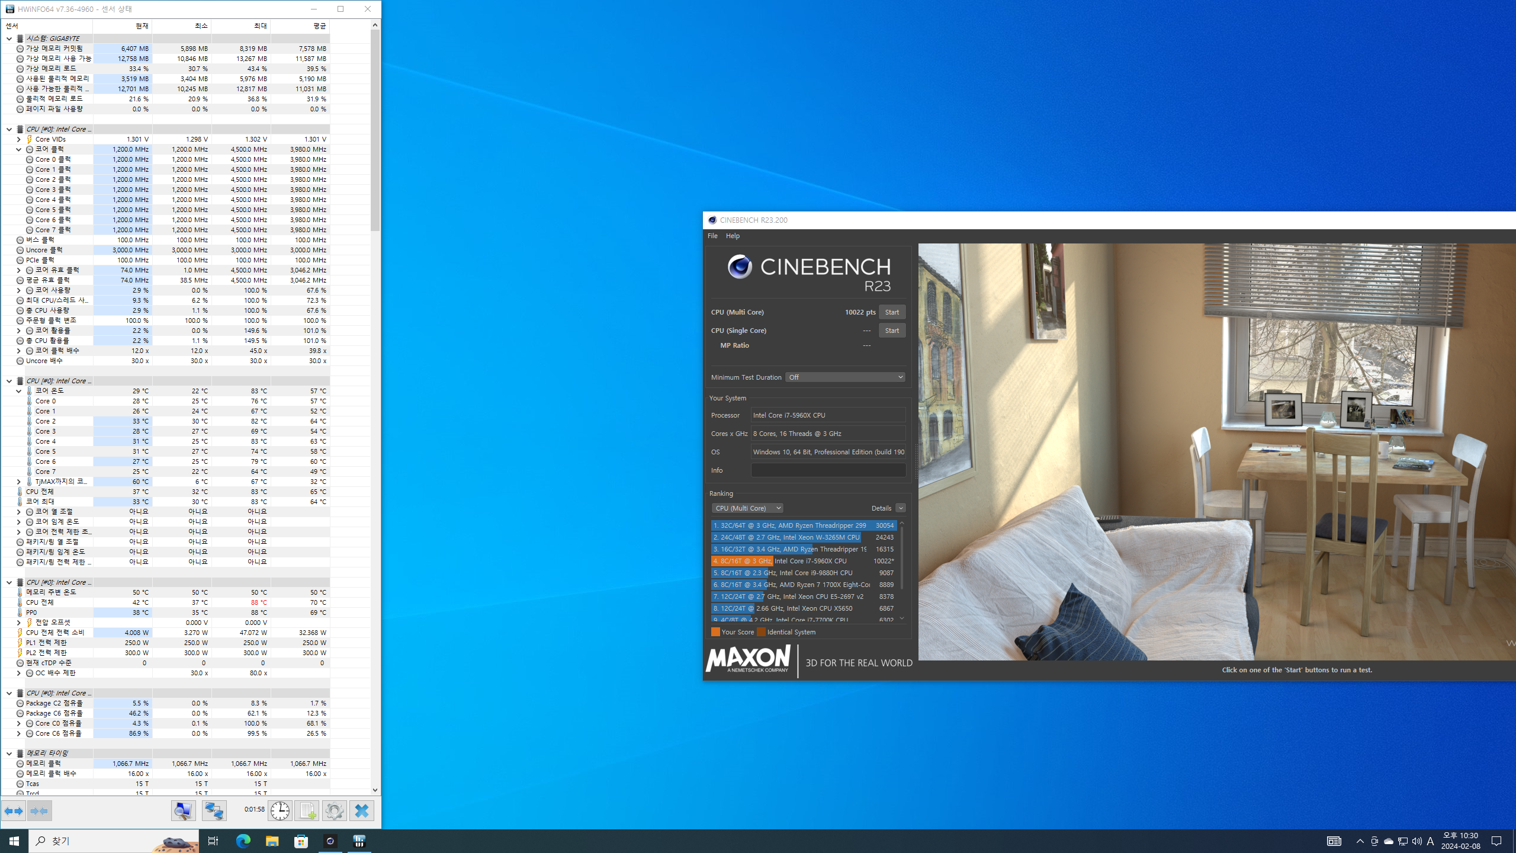1516x853 pixels.
Task: Open HWiNFO sensor settings gear icon
Action: click(334, 810)
